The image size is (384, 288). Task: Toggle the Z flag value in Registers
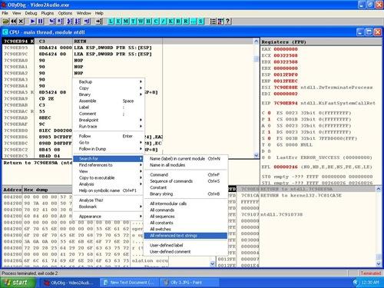(269, 132)
